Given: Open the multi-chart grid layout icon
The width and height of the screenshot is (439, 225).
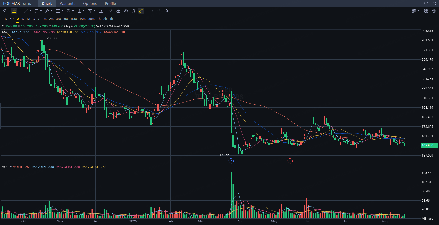Looking at the screenshot, I should click(x=426, y=11).
